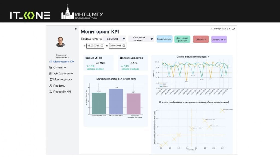Go to Профиль in the sidebar
This screenshot has height=157, width=280.
(59, 86)
